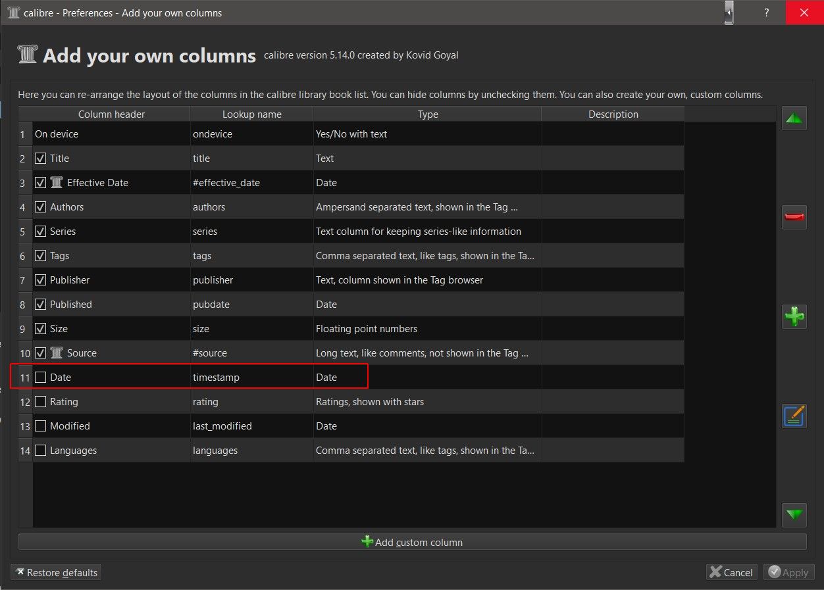The width and height of the screenshot is (824, 590).
Task: Select row number 13 header
Action: coord(25,426)
